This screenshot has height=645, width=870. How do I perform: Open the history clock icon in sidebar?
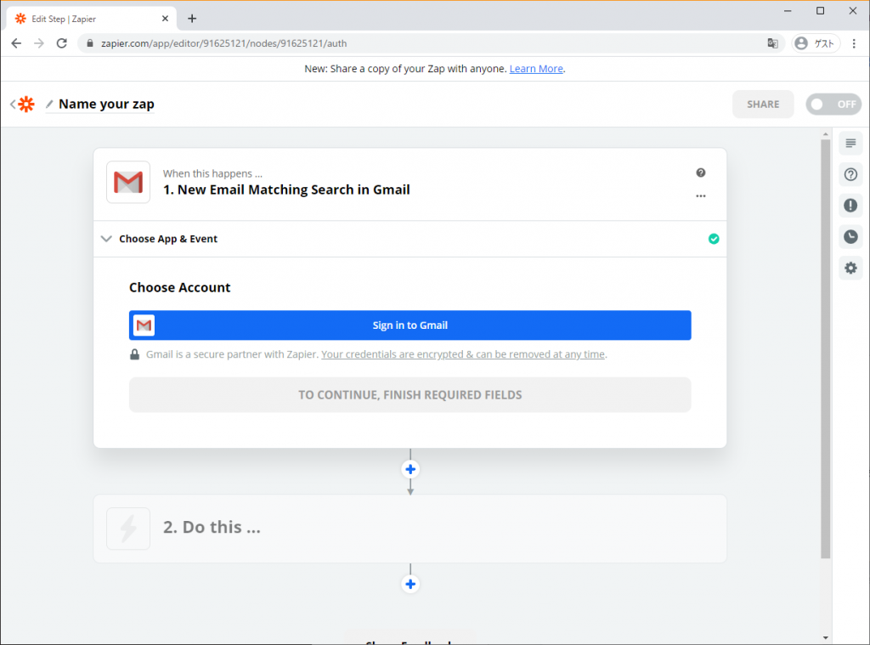(850, 237)
